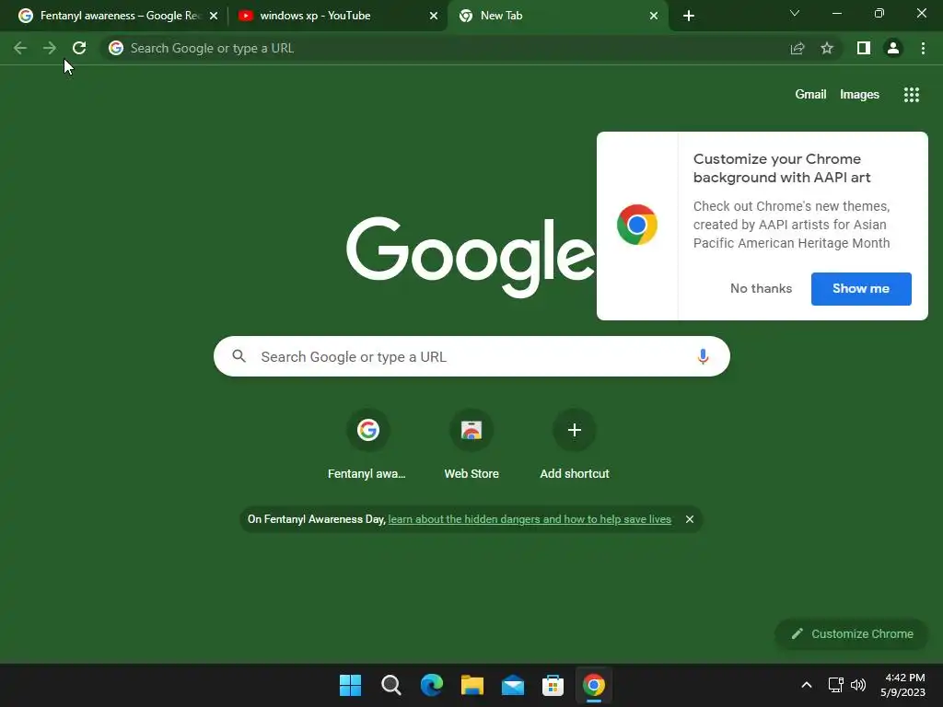Add a new shortcut tile
Screen dimensions: 943x707
(575, 445)
